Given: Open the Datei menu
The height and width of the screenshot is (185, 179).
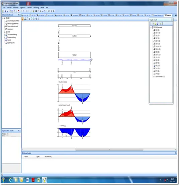Looking at the screenshot, I should pos(4,8).
